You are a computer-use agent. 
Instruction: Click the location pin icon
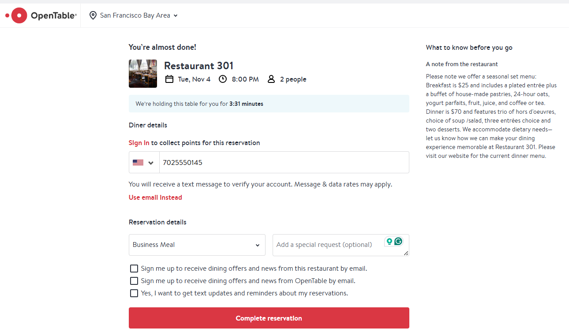tap(93, 15)
